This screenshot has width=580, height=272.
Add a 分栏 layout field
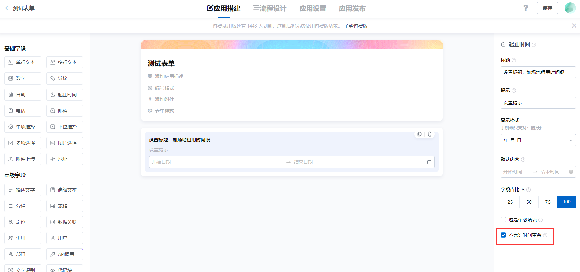[x=23, y=206]
